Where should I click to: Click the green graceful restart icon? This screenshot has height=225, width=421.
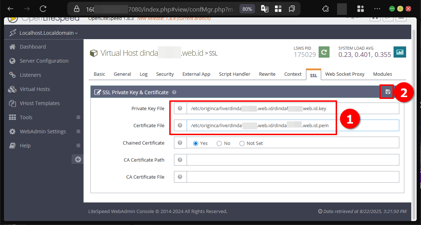click(324, 52)
